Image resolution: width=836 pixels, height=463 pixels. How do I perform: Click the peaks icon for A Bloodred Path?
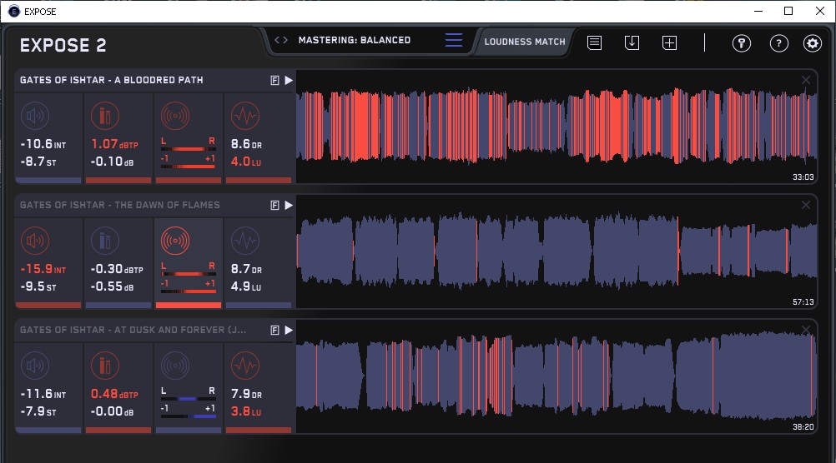click(x=105, y=116)
